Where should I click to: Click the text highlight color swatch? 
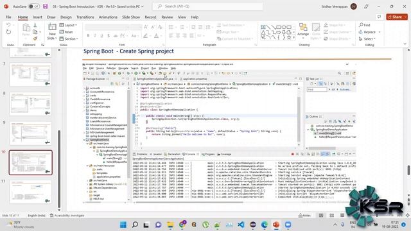tap(146, 36)
